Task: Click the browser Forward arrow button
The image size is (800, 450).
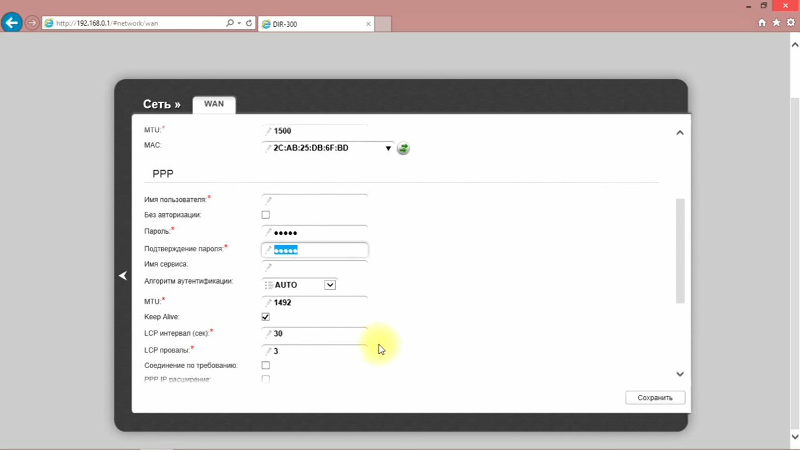Action: (31, 23)
